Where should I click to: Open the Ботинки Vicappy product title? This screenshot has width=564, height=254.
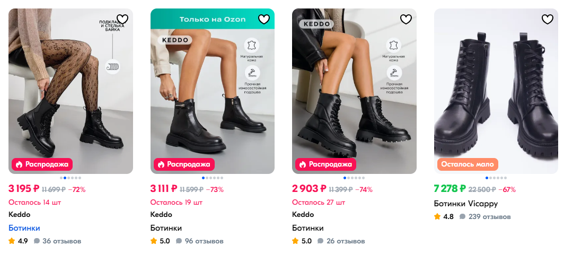click(465, 204)
